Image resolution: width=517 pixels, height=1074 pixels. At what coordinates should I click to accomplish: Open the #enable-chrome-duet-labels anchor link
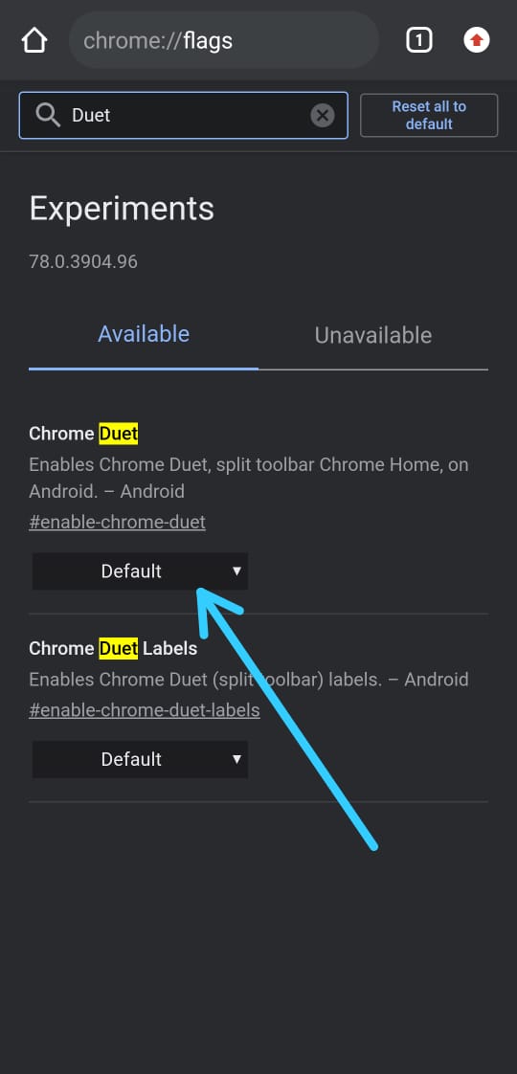[145, 710]
